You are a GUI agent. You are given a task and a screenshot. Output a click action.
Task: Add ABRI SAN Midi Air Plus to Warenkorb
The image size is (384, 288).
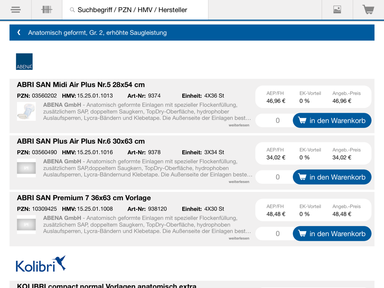coord(332,121)
